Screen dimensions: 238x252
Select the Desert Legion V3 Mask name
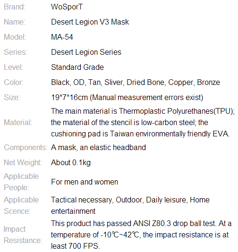click(90, 22)
